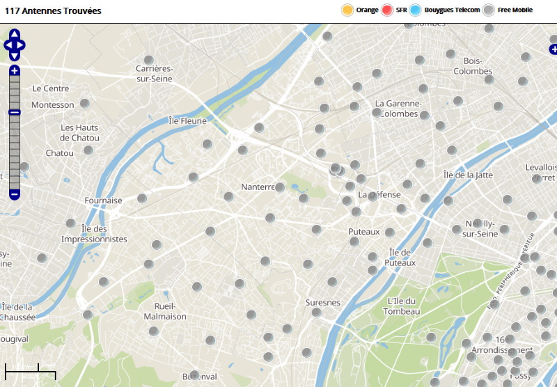The height and width of the screenshot is (387, 557).
Task: Open the antenna marker overlapping La Défense label
Action: (x=372, y=196)
